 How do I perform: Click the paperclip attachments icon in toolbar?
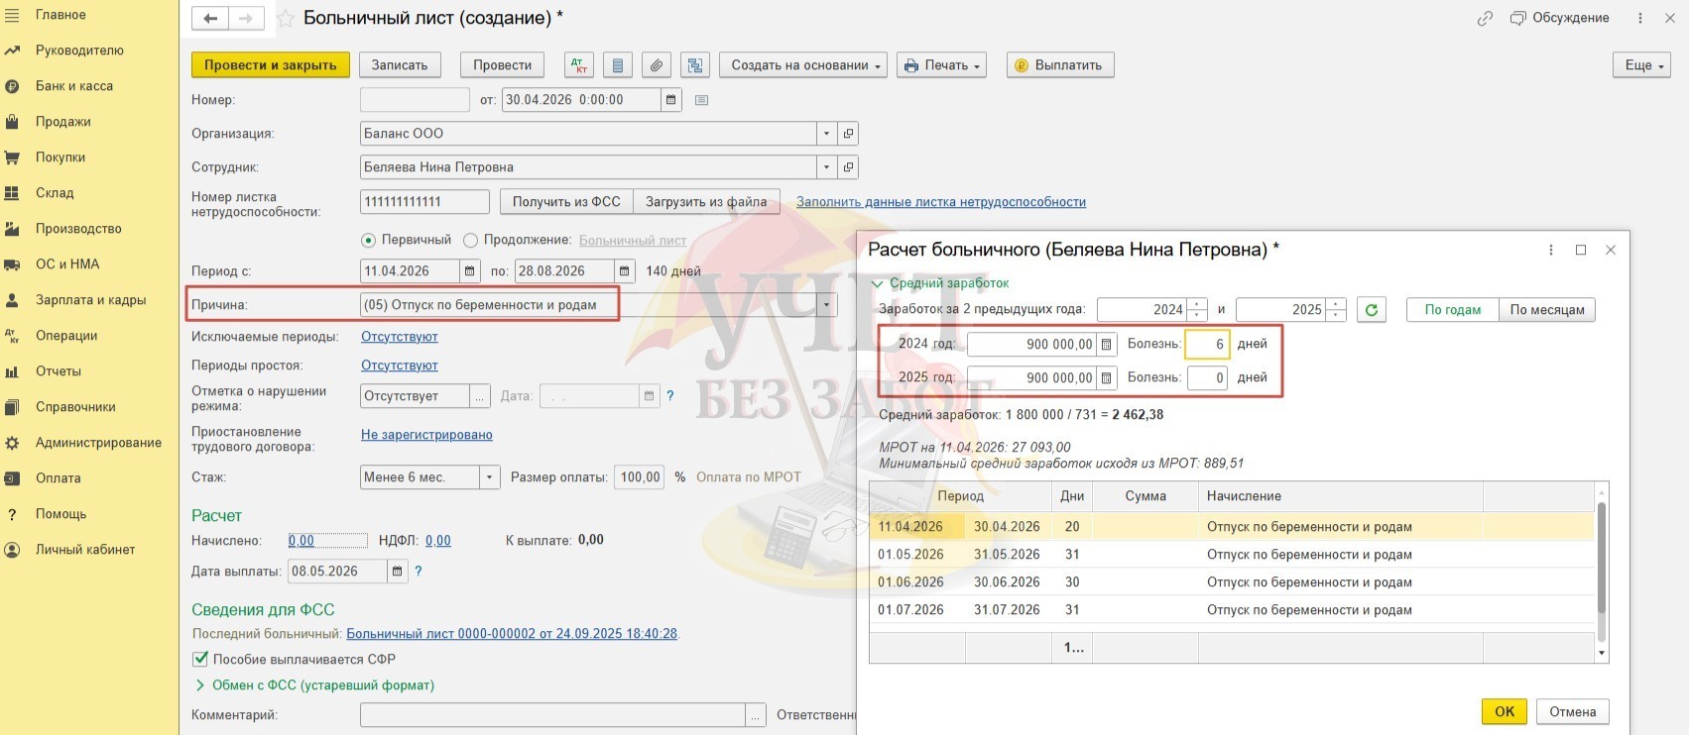pos(656,65)
